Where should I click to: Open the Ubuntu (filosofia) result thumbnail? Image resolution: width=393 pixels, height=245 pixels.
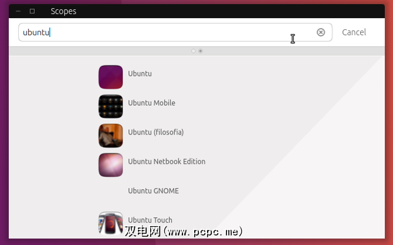coord(110,136)
